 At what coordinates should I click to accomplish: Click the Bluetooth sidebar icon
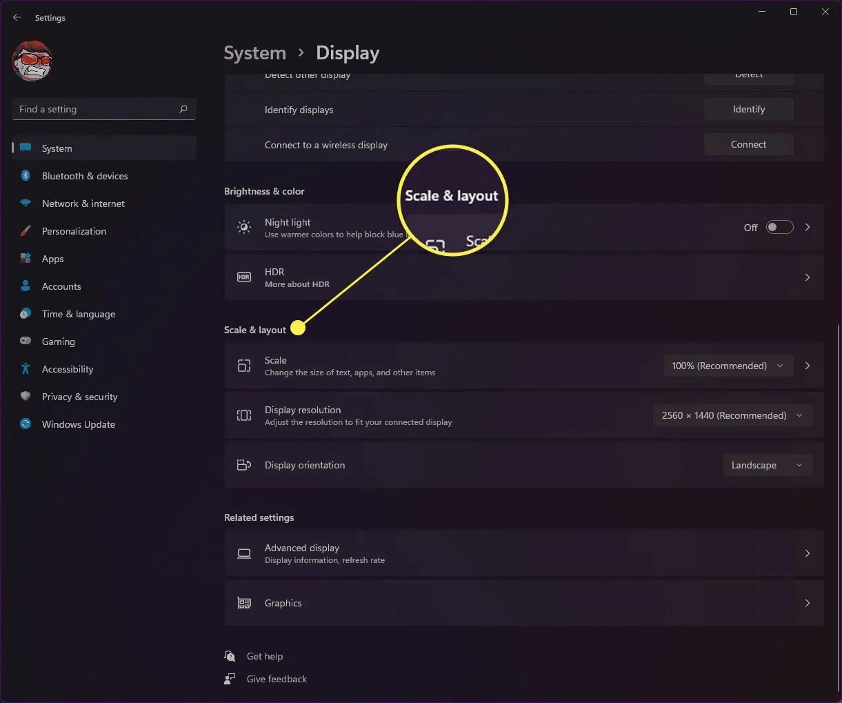[x=26, y=175]
